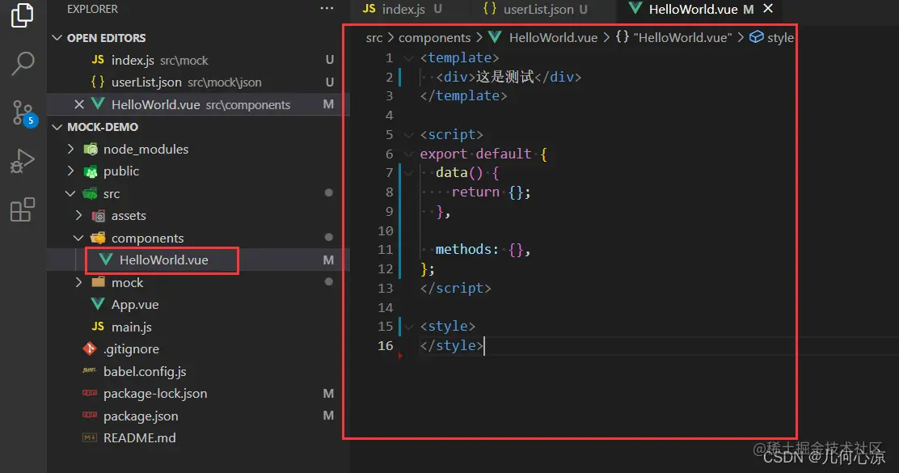Viewport: 899px width, 473px height.
Task: Expand the node_modules folder
Action: click(70, 149)
